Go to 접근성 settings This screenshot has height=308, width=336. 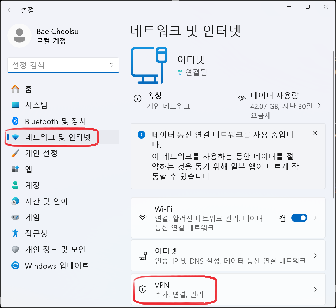(x=63, y=233)
